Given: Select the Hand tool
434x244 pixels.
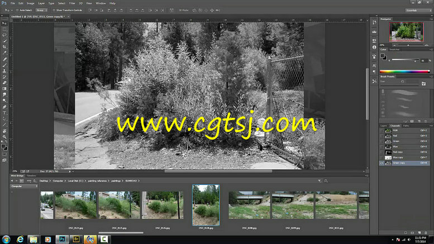Looking at the screenshot, I should 4,131.
